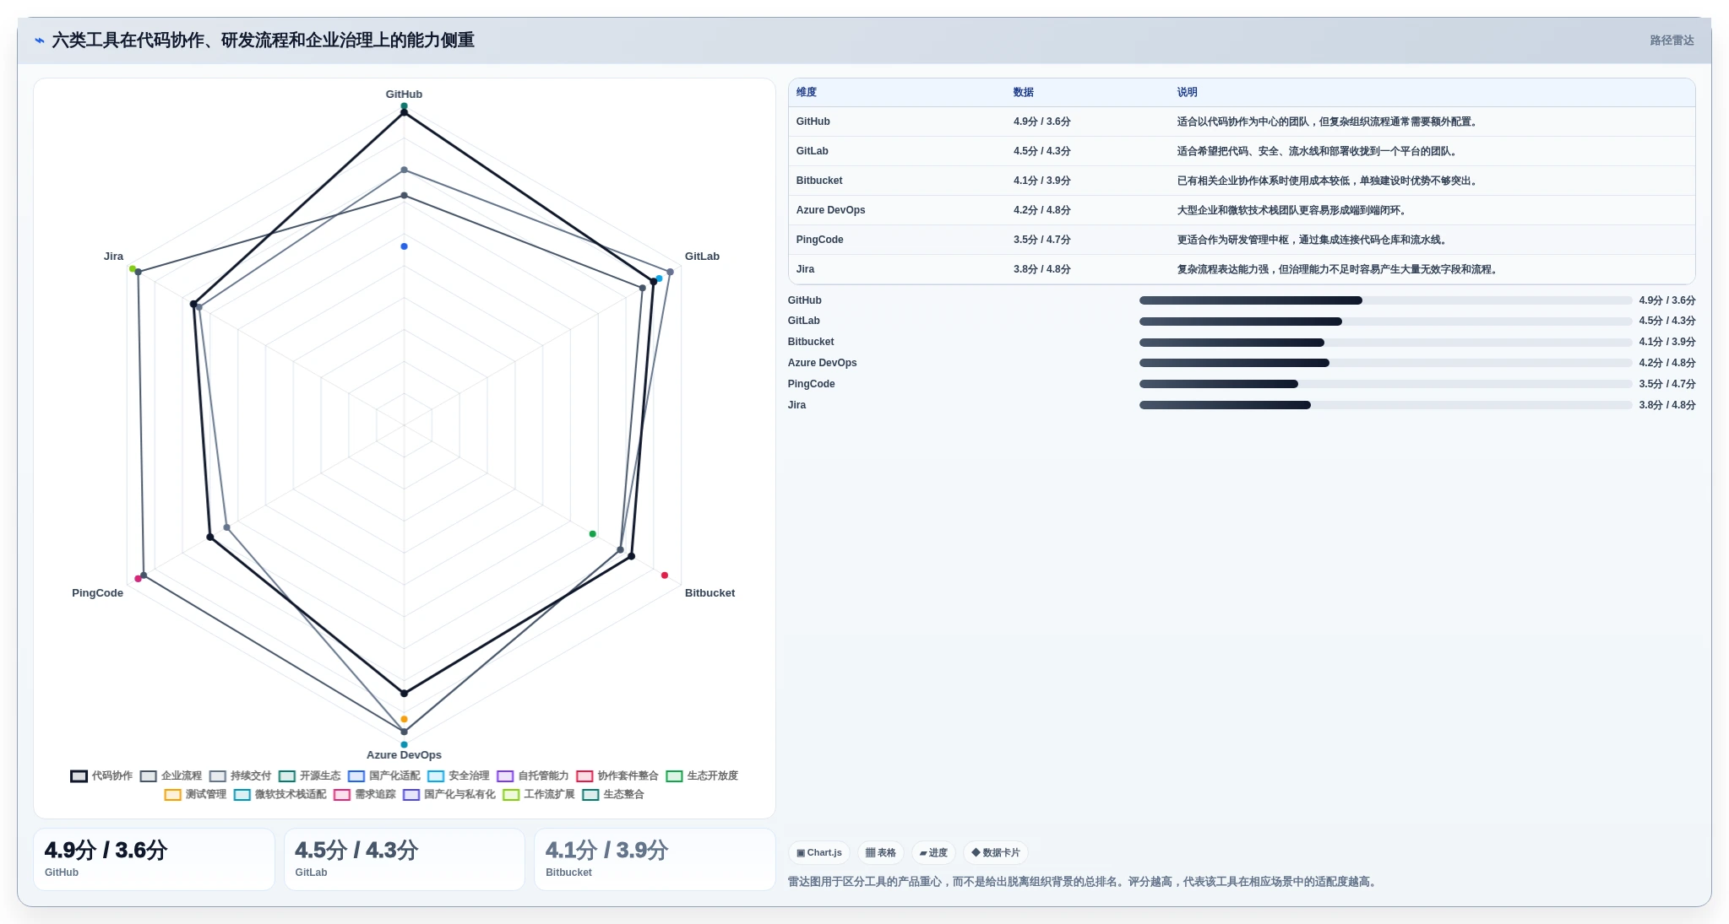Select the Azure DevOps table row
1729x924 pixels.
click(x=1241, y=211)
